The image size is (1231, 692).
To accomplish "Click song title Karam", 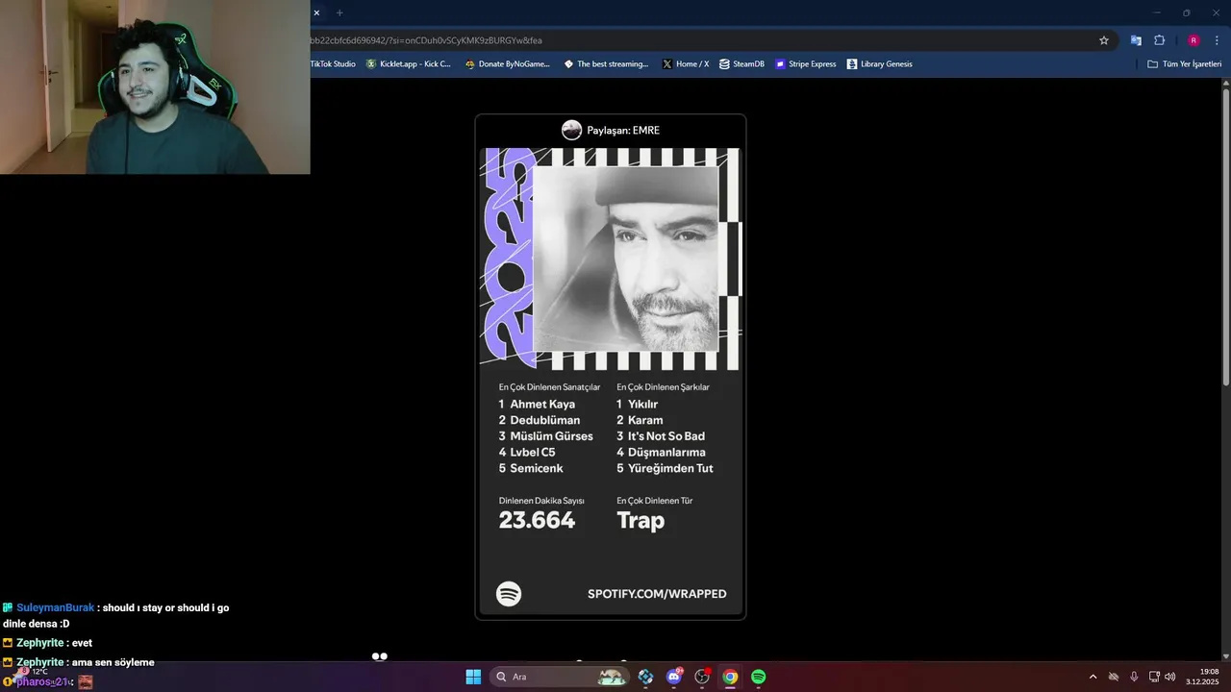I will click(645, 420).
